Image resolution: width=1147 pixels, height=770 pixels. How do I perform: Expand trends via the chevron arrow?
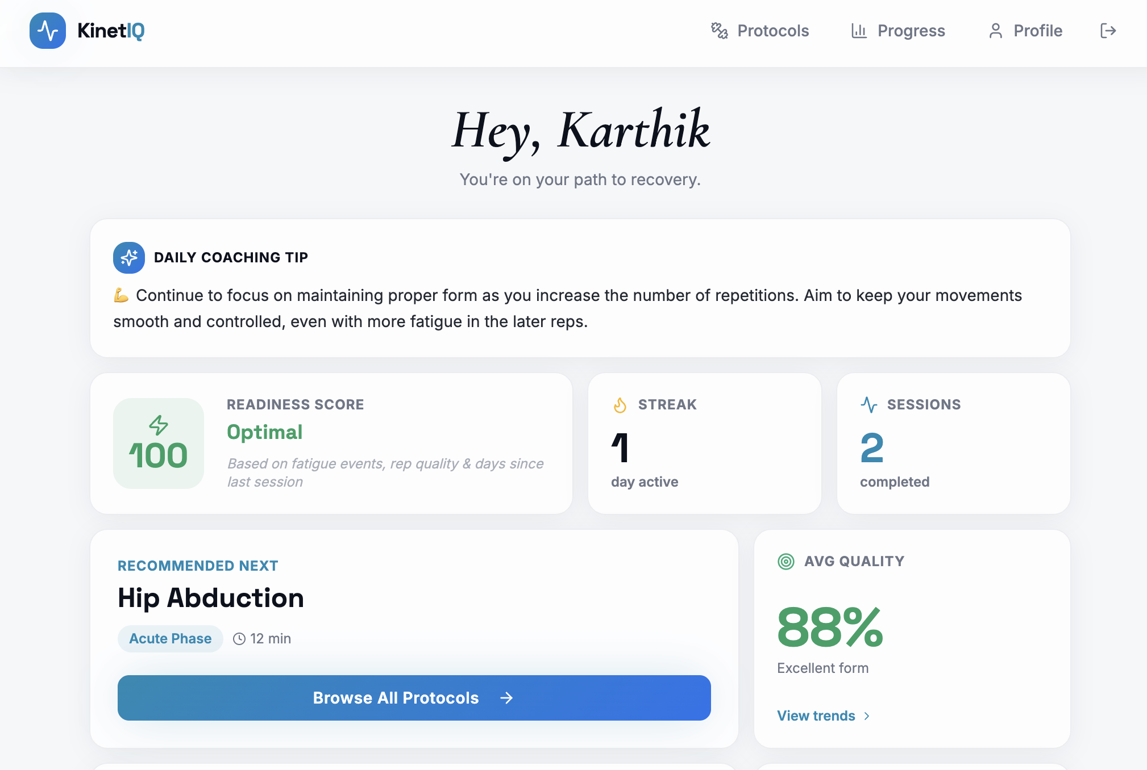867,716
